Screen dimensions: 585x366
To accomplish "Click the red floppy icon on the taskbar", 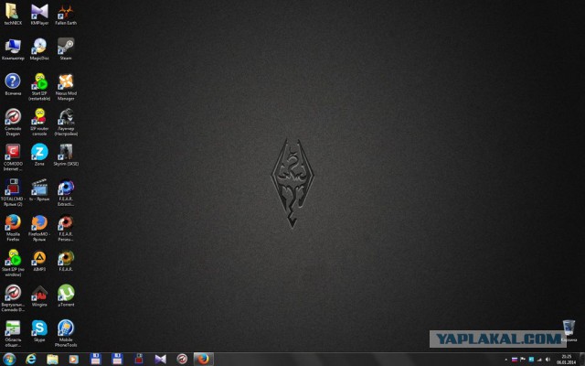I will [139, 359].
